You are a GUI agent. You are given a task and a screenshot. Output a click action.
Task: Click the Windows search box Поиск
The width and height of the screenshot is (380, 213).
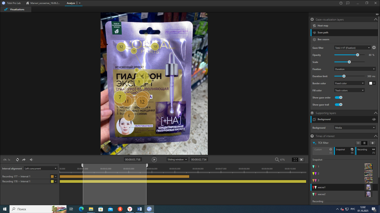(38, 209)
